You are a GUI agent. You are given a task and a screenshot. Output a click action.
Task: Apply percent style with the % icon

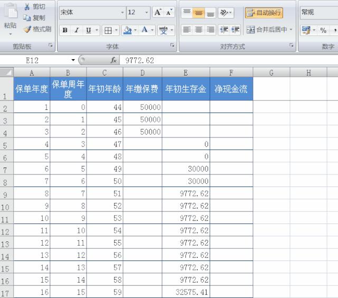click(323, 30)
